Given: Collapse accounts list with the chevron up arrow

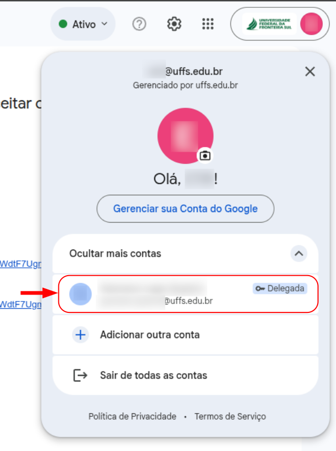Looking at the screenshot, I should point(299,254).
